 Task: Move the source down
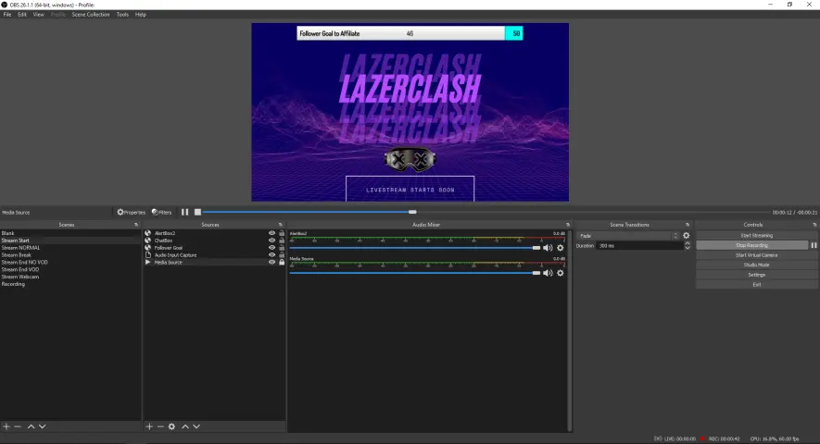pyautogui.click(x=196, y=426)
